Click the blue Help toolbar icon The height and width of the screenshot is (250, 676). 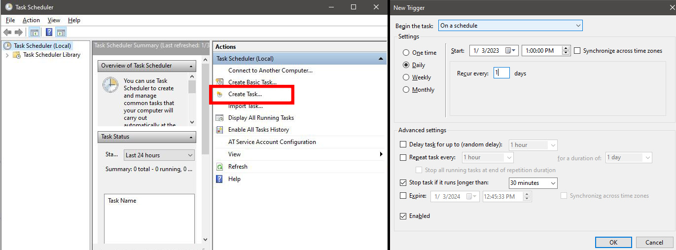click(49, 32)
